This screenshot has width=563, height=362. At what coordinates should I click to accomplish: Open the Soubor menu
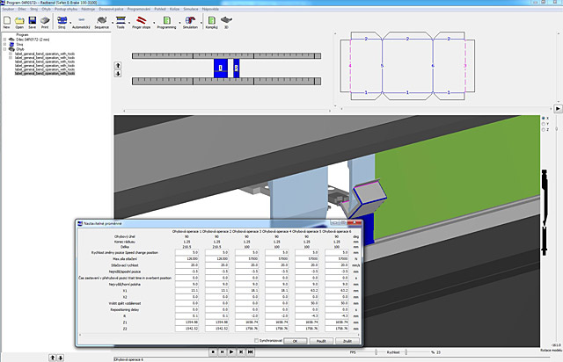coord(8,9)
